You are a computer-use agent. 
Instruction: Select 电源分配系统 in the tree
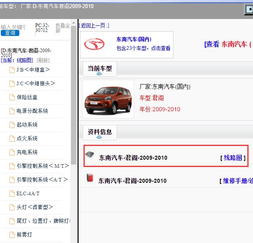coord(32,111)
